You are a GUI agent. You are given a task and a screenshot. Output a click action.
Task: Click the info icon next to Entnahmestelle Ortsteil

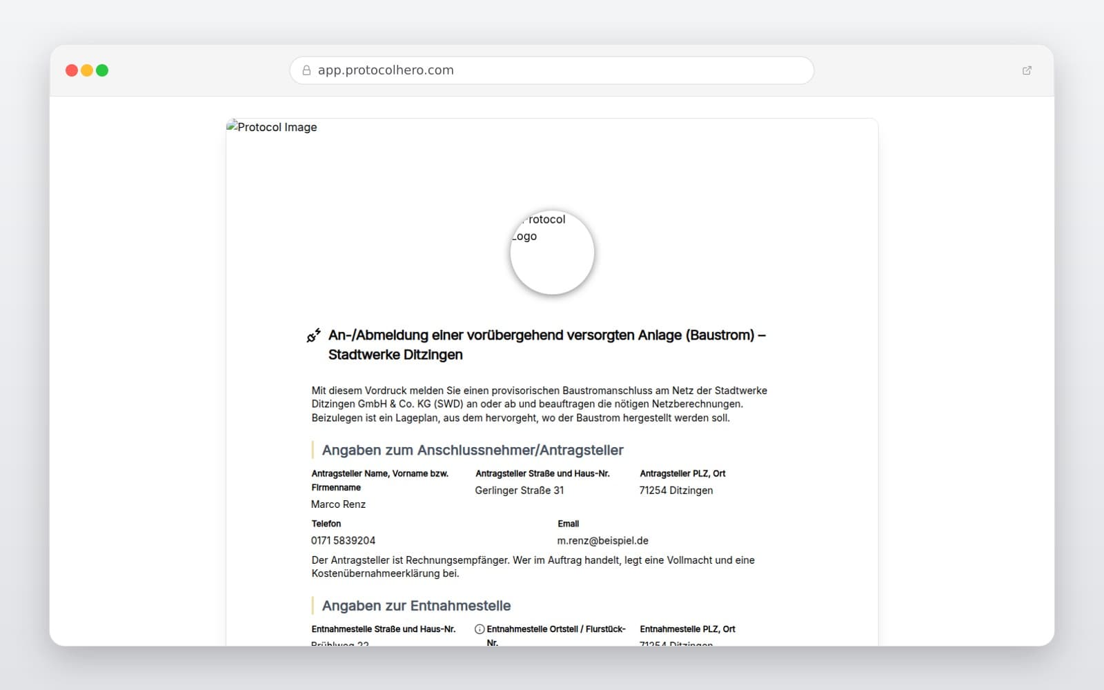[480, 629]
